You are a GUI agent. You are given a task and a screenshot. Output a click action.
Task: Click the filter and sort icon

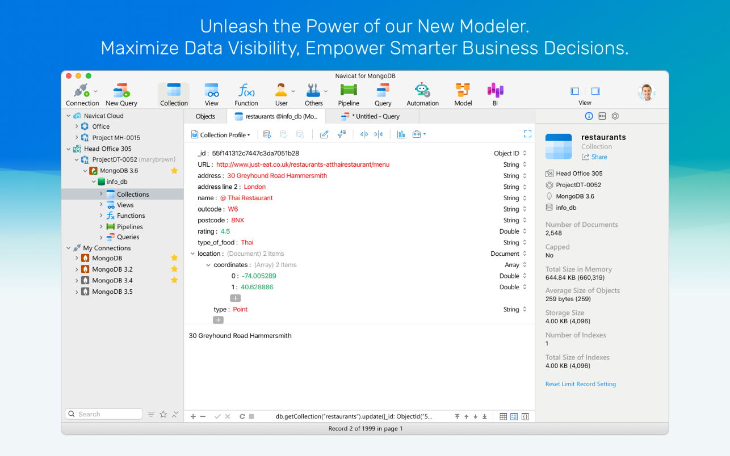[x=341, y=134]
